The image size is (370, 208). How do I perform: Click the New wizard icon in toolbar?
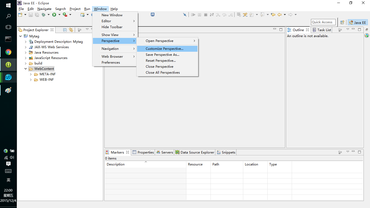[x=20, y=15]
